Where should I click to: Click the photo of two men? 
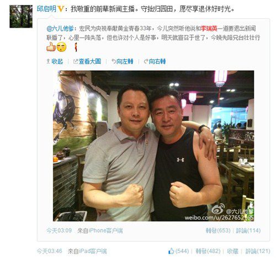click(153, 146)
